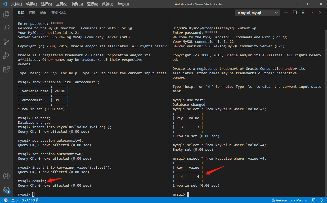Screen dimensions: 327x203
Task: Open the 文件(F) menu
Action: [17, 4]
